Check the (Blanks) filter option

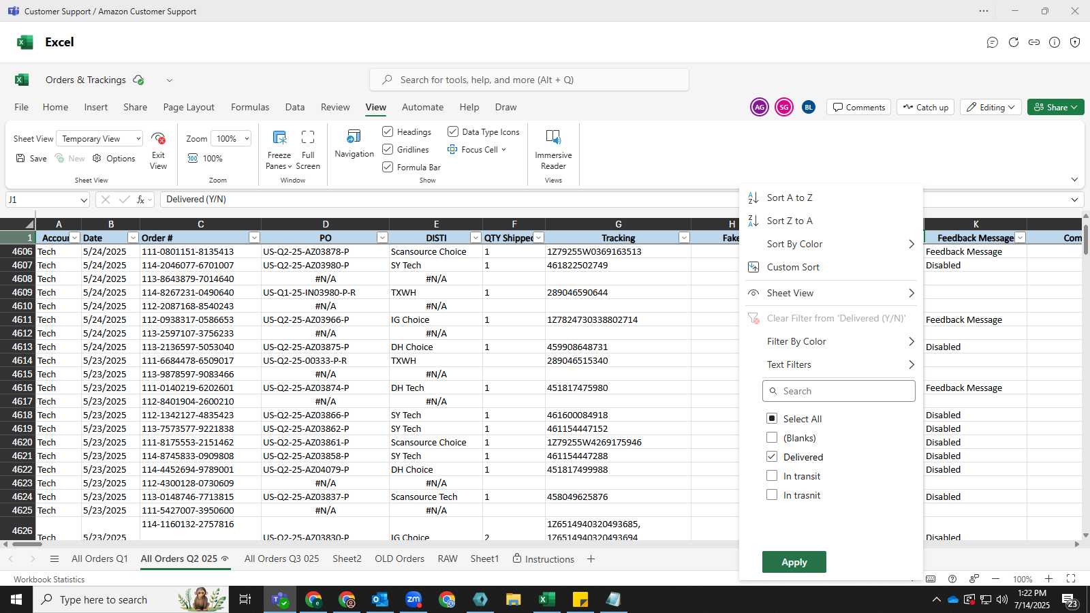click(772, 437)
